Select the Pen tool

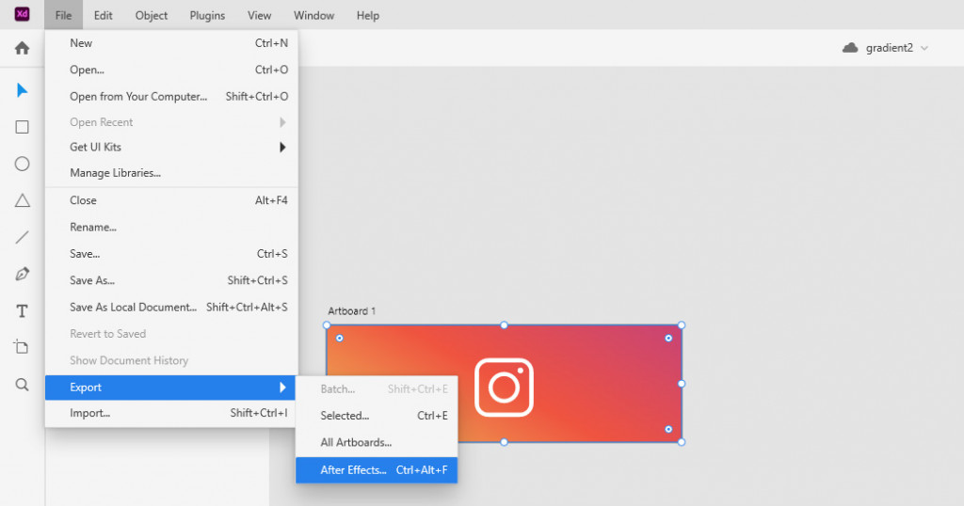pos(23,274)
